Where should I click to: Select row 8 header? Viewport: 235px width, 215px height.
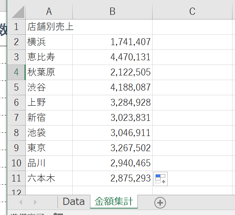click(x=16, y=133)
